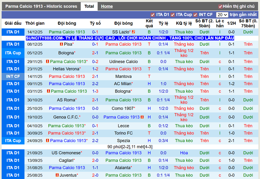Image resolution: width=260 pixels, height=179 pixels.
Task: Click the INT CF league cell
Action: pos(13,76)
